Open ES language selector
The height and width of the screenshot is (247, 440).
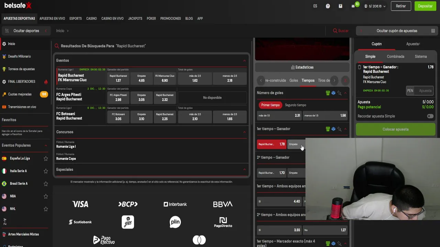[x=315, y=6]
